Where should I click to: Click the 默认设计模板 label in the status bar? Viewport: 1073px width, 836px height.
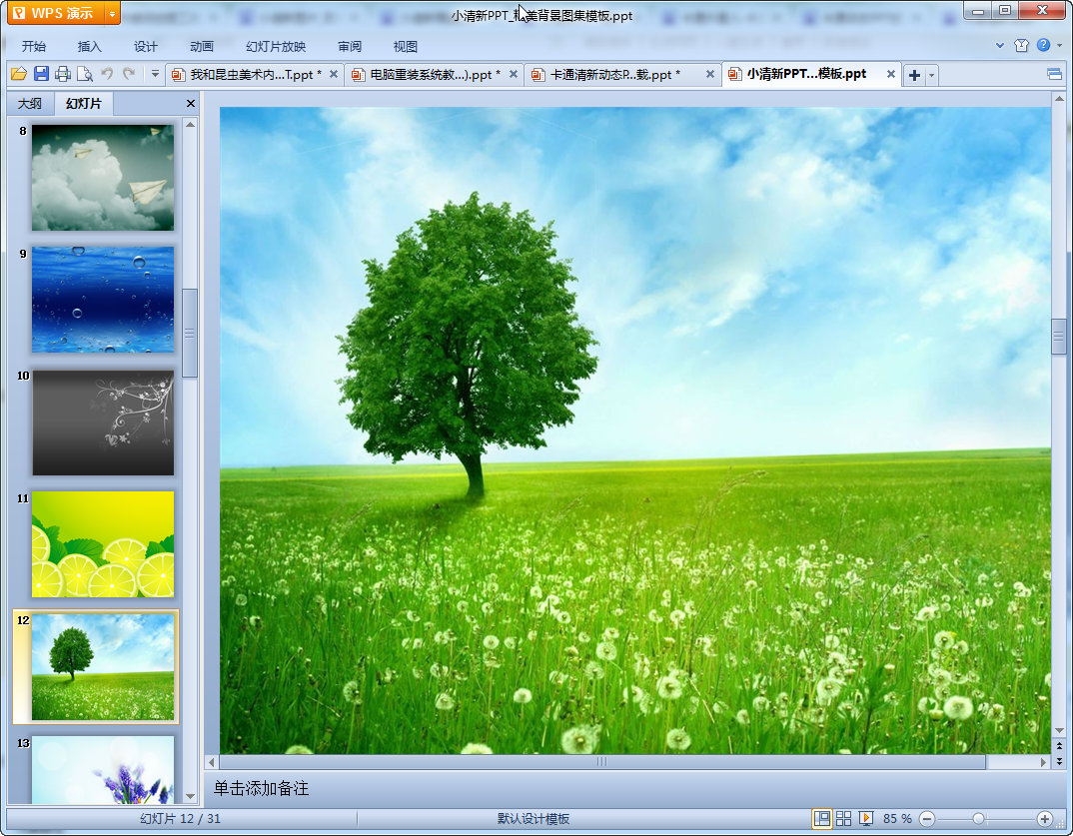[534, 819]
